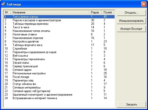
Task: Pick the Наименование отделов row
Action: click(59, 38)
